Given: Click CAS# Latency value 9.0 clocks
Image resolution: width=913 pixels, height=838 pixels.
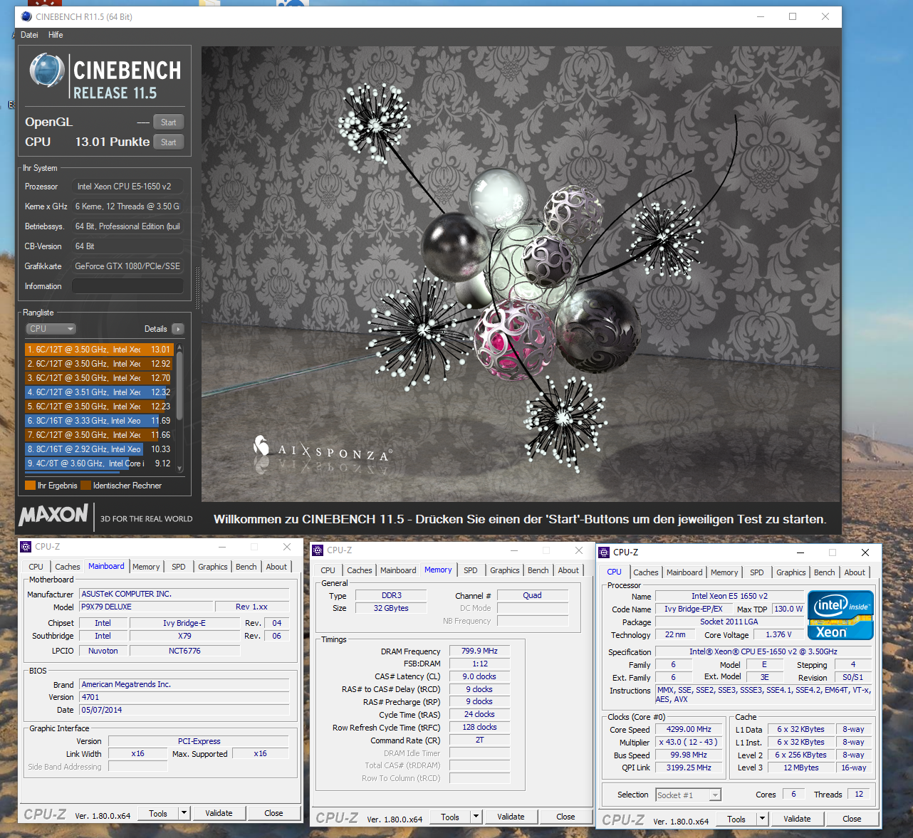Looking at the screenshot, I should coord(479,676).
